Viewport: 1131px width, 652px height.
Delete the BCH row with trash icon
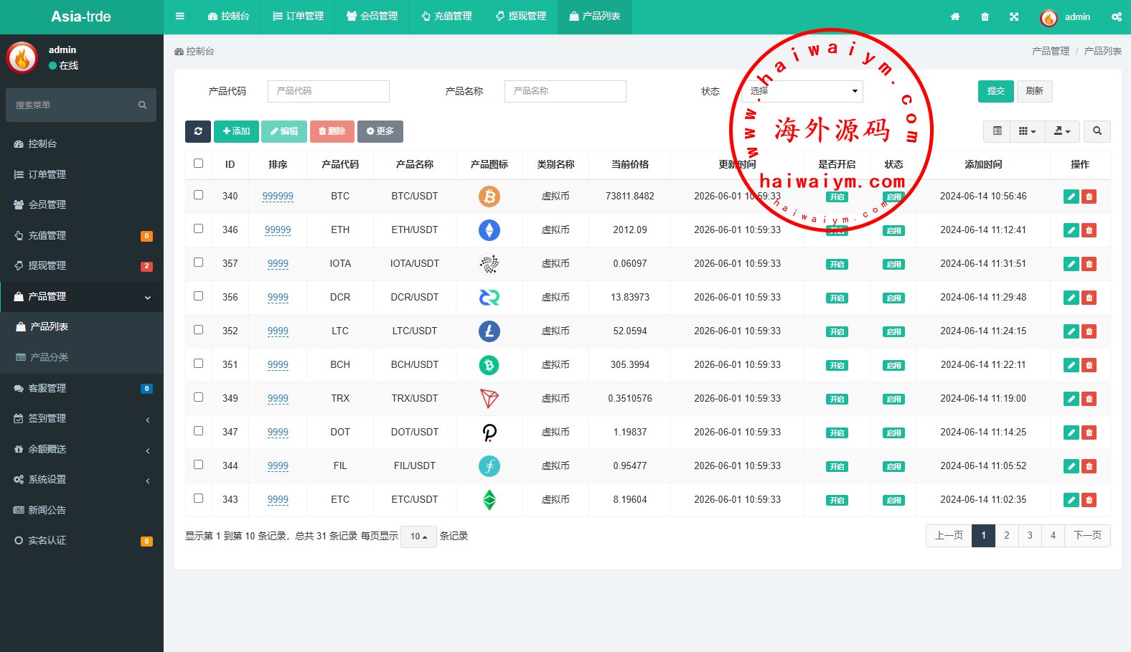1089,365
